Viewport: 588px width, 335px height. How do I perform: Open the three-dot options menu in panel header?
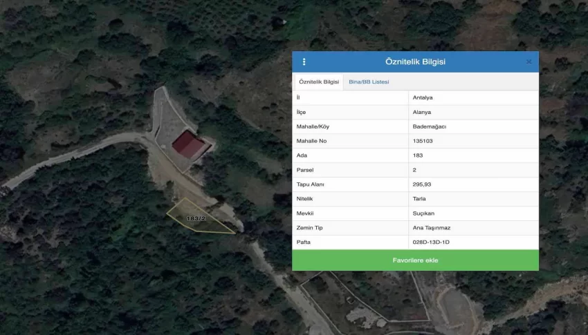click(x=304, y=62)
